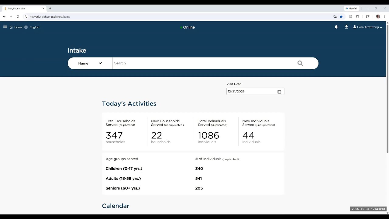Click the 1086 individuals value
389x219 pixels.
coord(208,135)
